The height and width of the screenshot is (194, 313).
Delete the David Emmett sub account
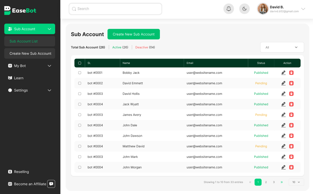tap(291, 83)
